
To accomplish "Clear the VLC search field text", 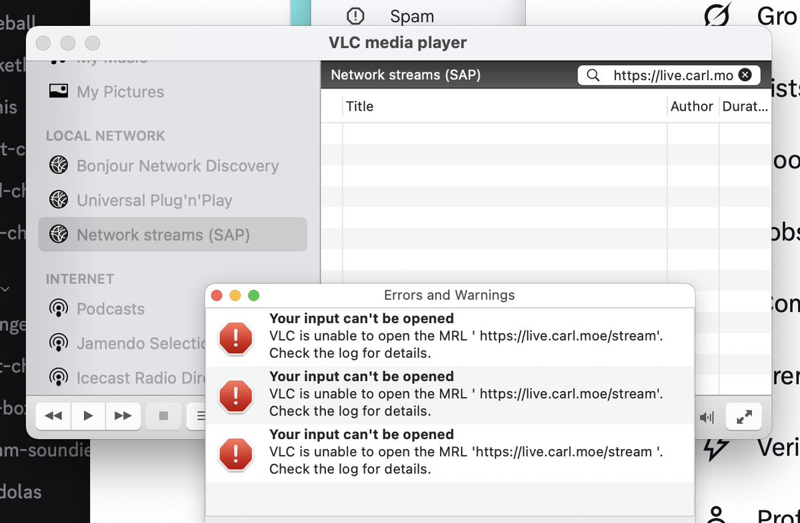I will pyautogui.click(x=745, y=75).
